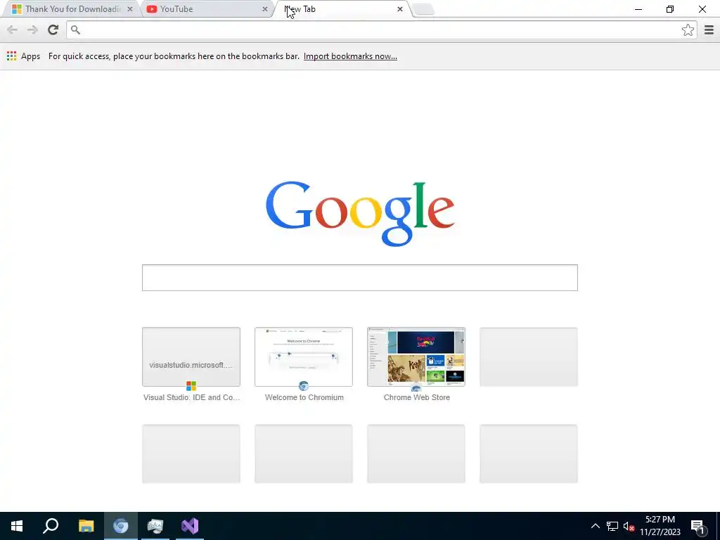Open the Welcome to Chromium thumbnail
The image size is (720, 540).
coord(304,356)
